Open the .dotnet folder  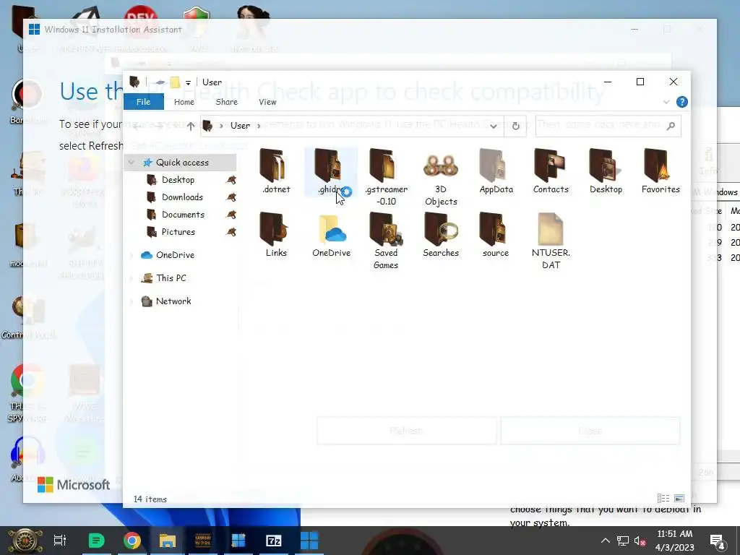276,171
